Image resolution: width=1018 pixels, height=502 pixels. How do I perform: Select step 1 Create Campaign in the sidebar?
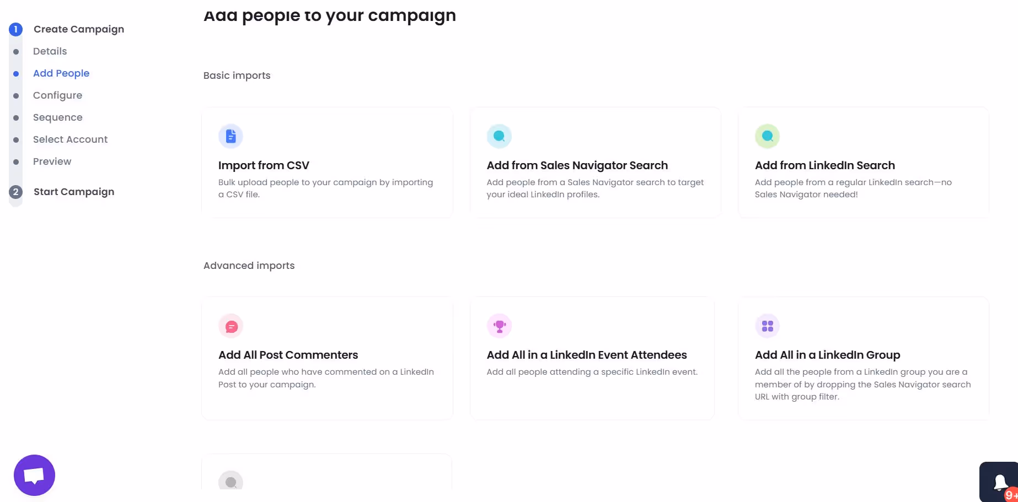click(x=78, y=29)
